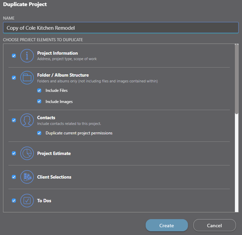This screenshot has width=242, height=235.
Task: Click 'Duplicate current project permissions' label
Action: pyautogui.click(x=79, y=133)
